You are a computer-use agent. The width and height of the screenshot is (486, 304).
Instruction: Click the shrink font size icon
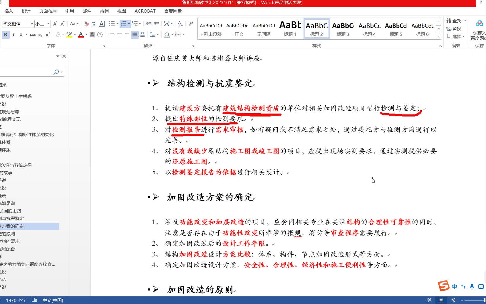(x=62, y=24)
